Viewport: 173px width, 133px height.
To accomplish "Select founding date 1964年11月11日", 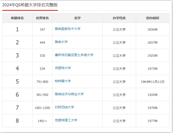I will pos(153,82).
